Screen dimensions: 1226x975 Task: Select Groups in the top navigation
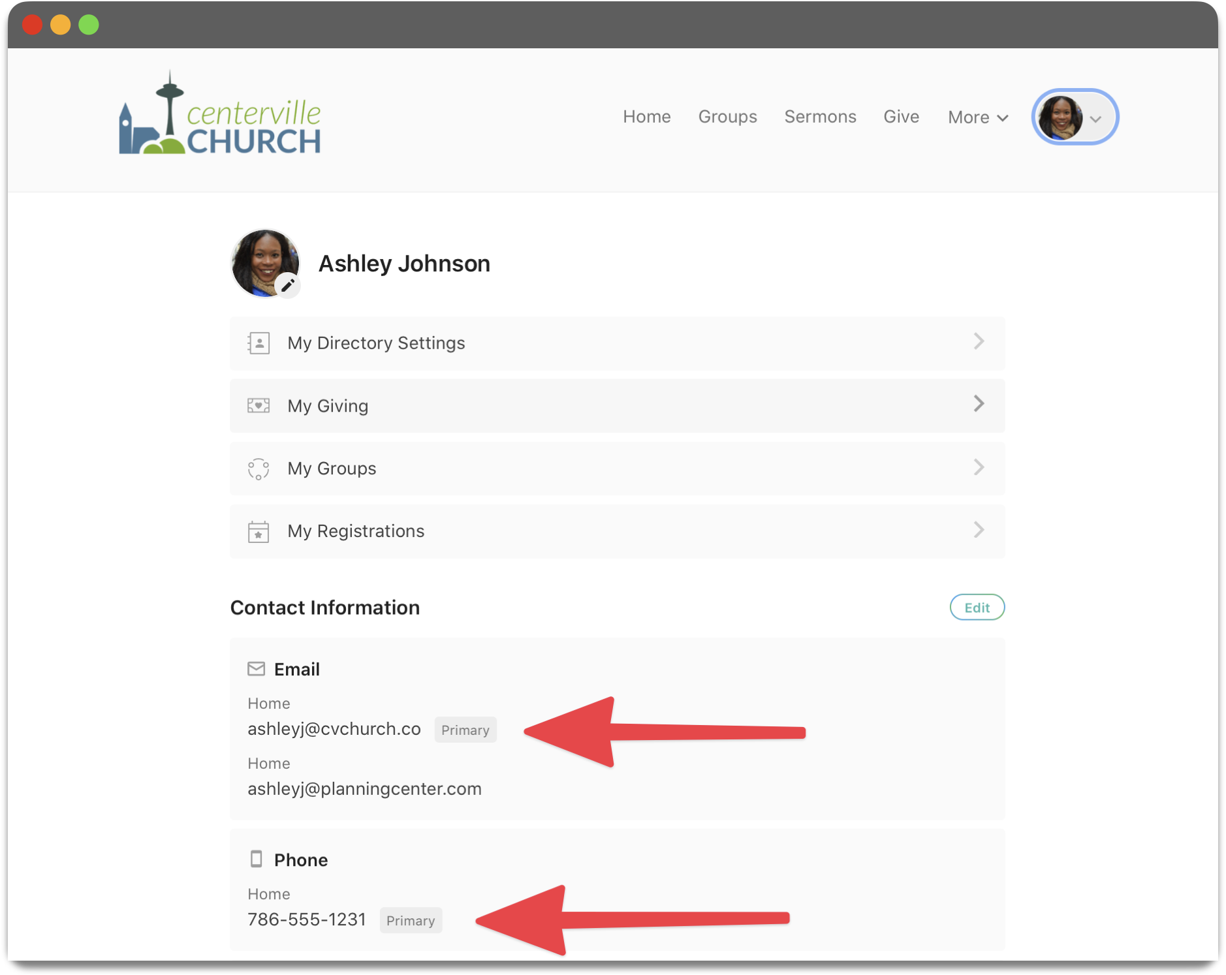[x=727, y=117]
